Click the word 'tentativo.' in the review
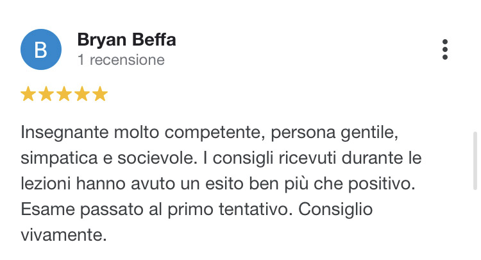Viewport: 481px width, 260px height. coord(256,210)
